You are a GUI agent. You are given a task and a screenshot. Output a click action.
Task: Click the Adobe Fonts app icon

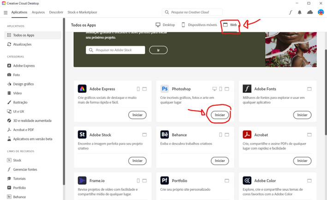click(x=247, y=89)
